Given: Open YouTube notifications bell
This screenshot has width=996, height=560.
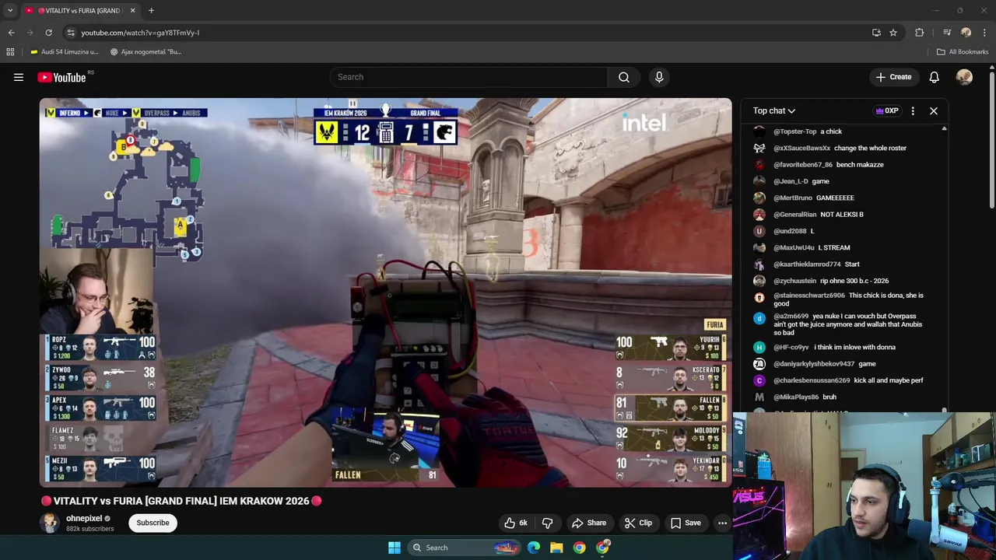Looking at the screenshot, I should (x=934, y=77).
